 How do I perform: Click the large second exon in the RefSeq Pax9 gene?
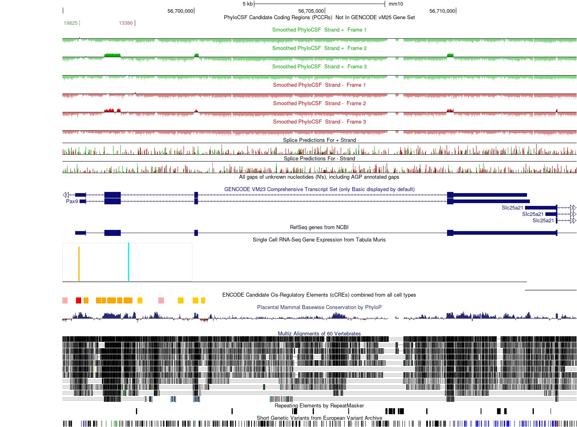112,233
